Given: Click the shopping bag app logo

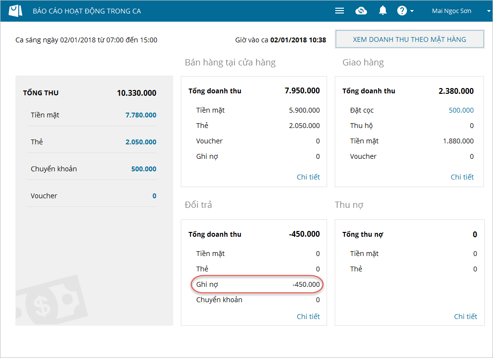Looking at the screenshot, I should [15, 11].
